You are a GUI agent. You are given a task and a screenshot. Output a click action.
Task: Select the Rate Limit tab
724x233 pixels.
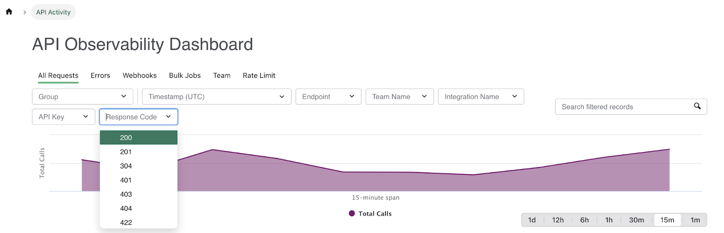[x=259, y=75]
